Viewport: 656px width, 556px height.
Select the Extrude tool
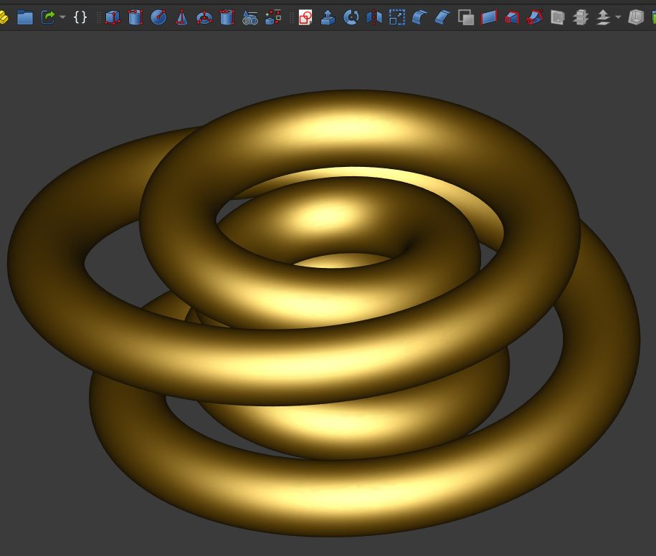[x=328, y=18]
